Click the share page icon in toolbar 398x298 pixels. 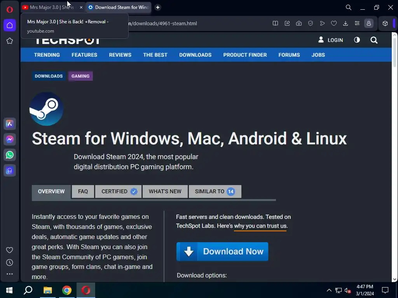click(287, 23)
